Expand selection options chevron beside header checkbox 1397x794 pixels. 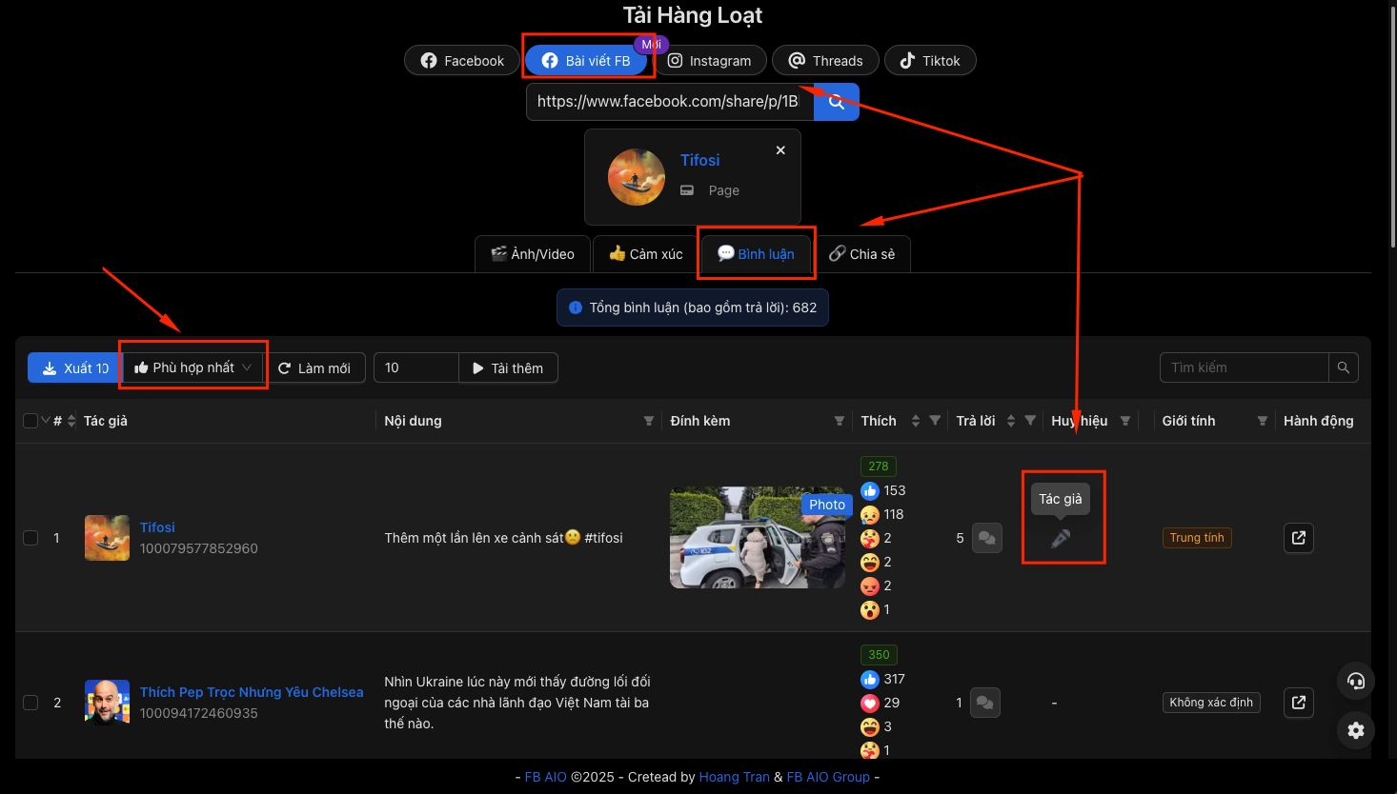(45, 420)
